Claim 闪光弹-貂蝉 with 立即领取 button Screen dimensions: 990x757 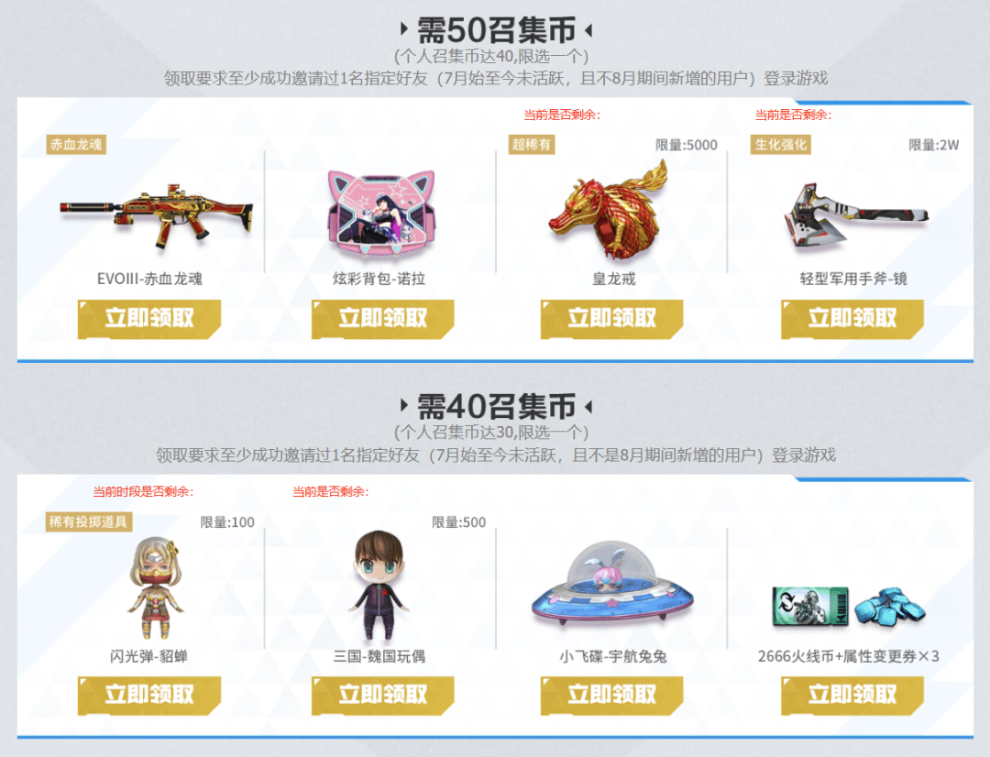pos(149,696)
